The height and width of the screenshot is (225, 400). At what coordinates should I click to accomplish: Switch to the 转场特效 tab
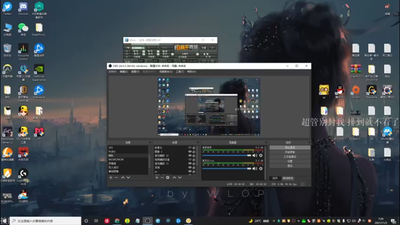[288, 178]
